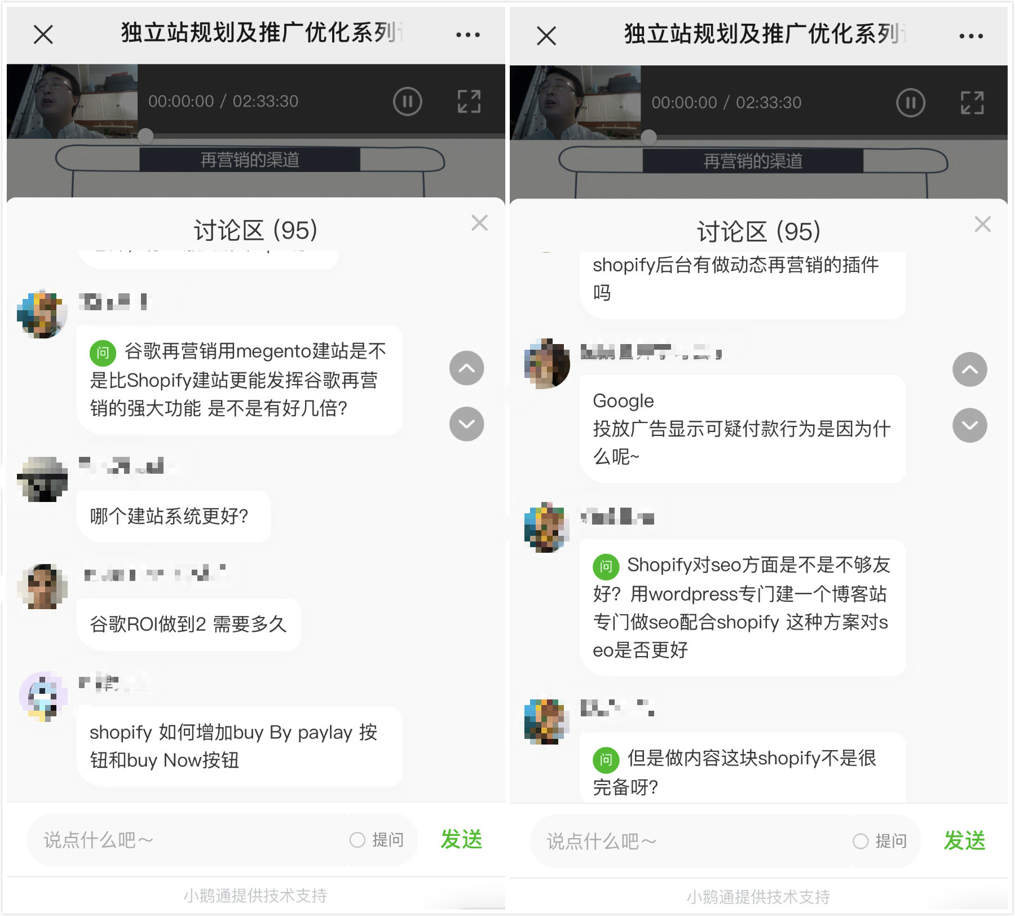Enable the 提问 radio option on left

point(357,840)
